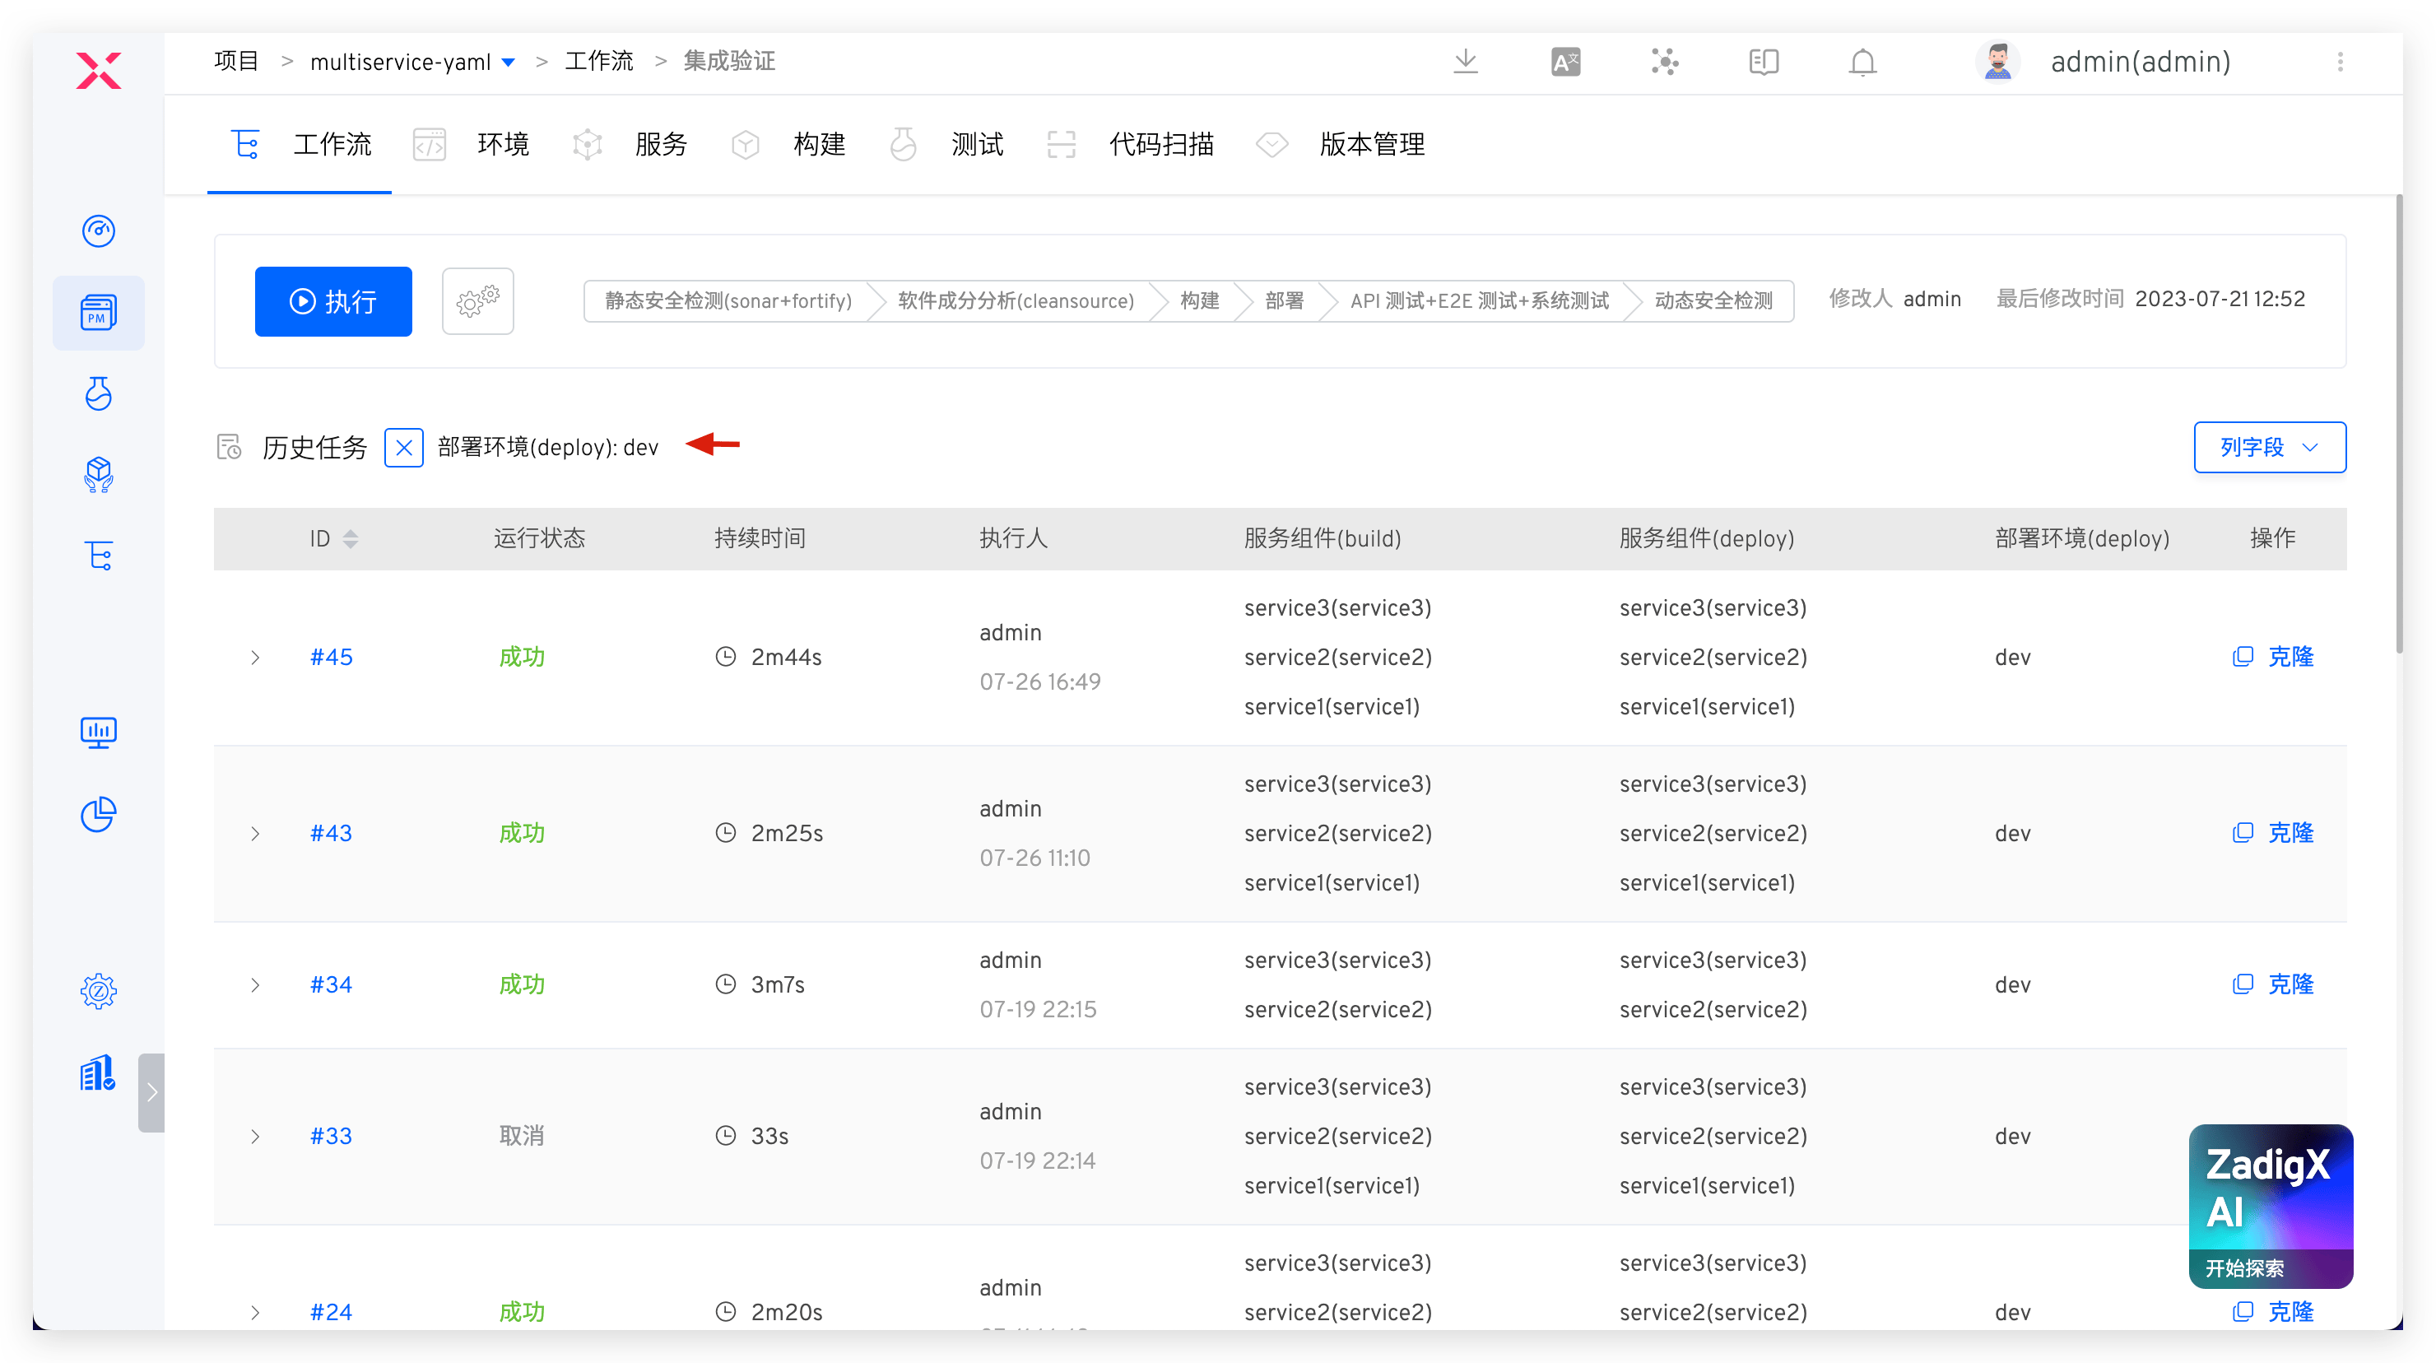Expand the sidebar with arrow handle
The height and width of the screenshot is (1363, 2436).
[151, 1091]
